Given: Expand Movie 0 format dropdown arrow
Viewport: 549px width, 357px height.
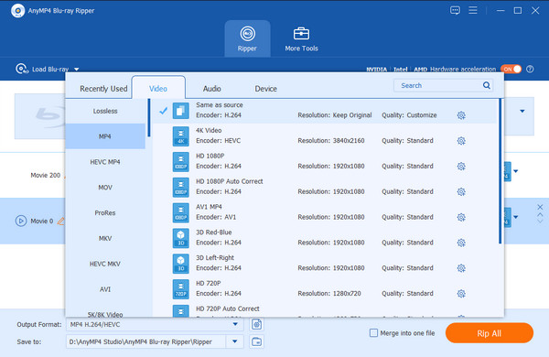Looking at the screenshot, I should tap(516, 217).
